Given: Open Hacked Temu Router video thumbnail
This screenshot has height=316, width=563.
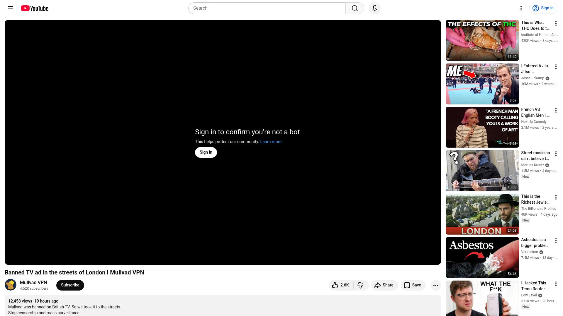Looking at the screenshot, I should [482, 298].
